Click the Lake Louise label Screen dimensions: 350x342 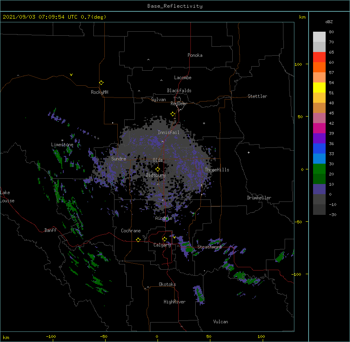7,197
